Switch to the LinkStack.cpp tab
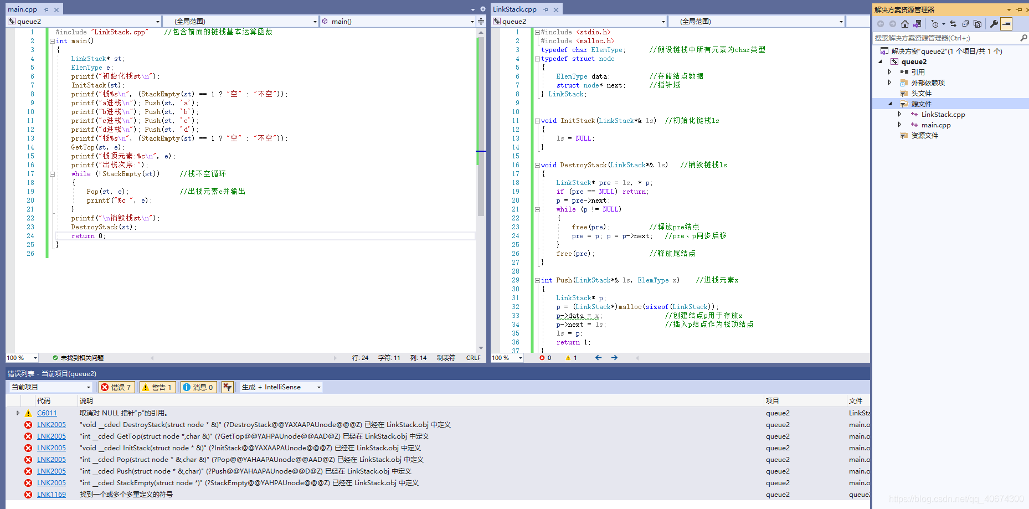The width and height of the screenshot is (1029, 509). 514,9
